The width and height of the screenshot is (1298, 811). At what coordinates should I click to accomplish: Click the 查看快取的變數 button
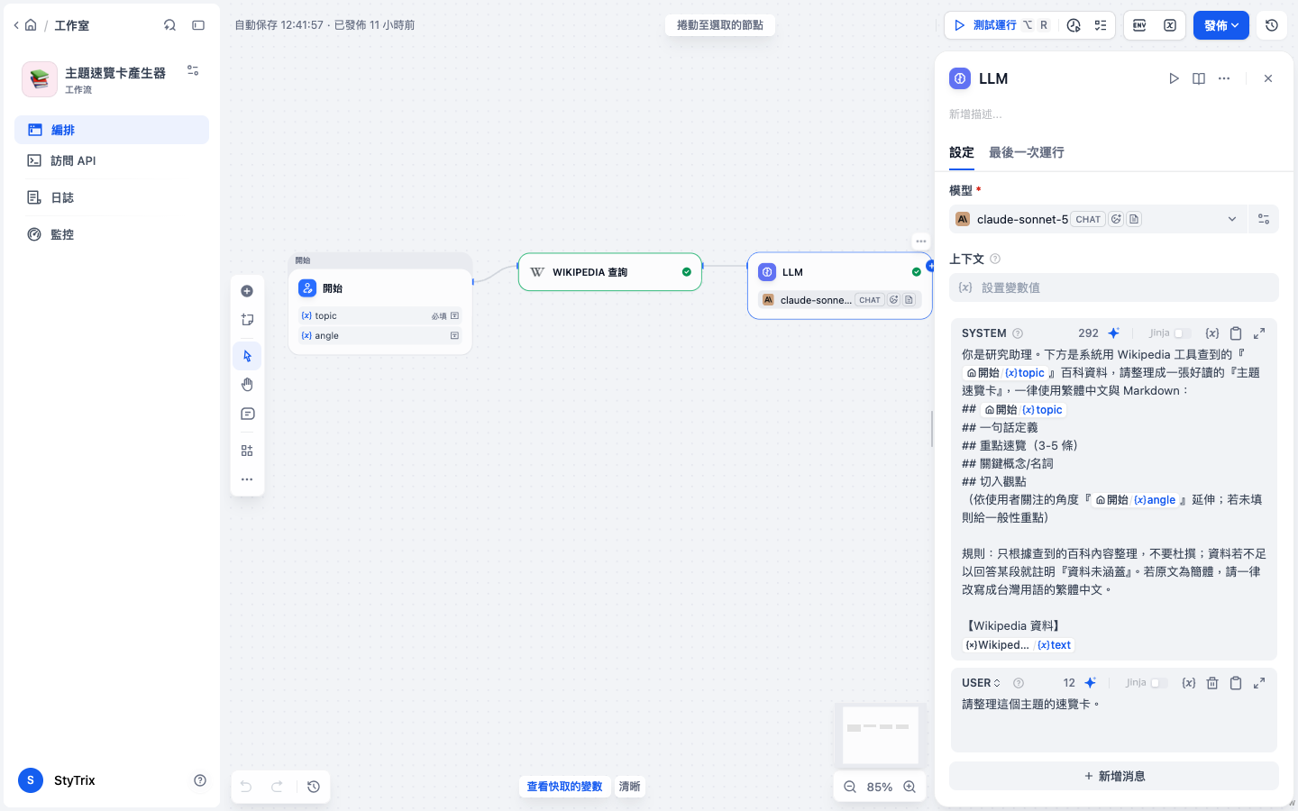click(564, 787)
